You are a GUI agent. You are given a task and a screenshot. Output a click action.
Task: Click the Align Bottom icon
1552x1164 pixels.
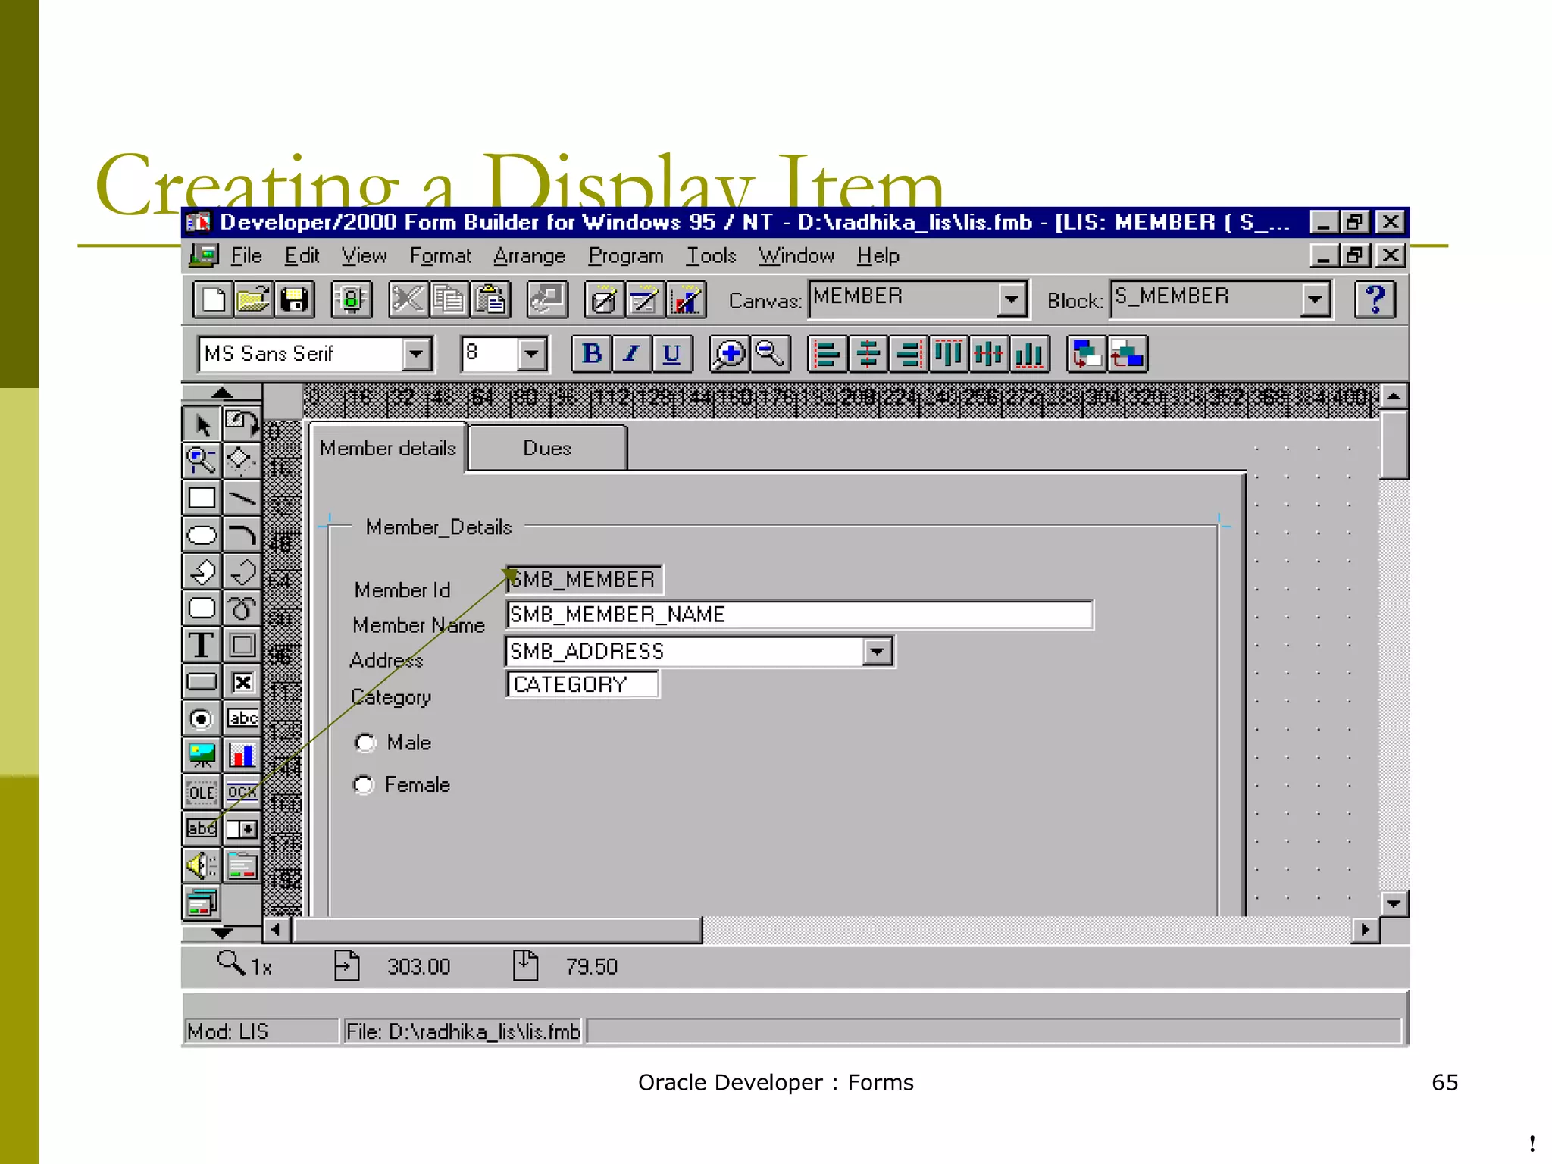click(x=1029, y=354)
